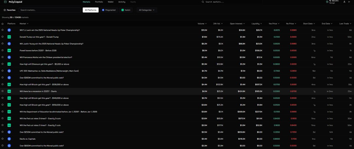The height and width of the screenshot is (149, 354).
Task: Show Favorites markets
Action: 9,10
